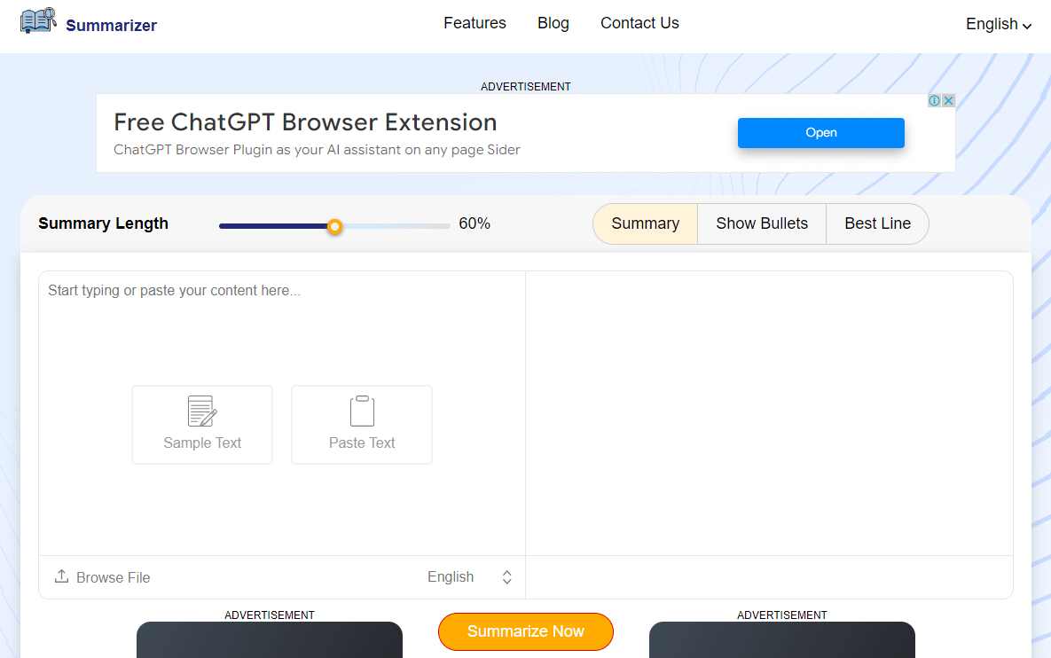Viewport: 1051px width, 658px height.
Task: Open the Summarizer home link text
Action: tap(111, 26)
